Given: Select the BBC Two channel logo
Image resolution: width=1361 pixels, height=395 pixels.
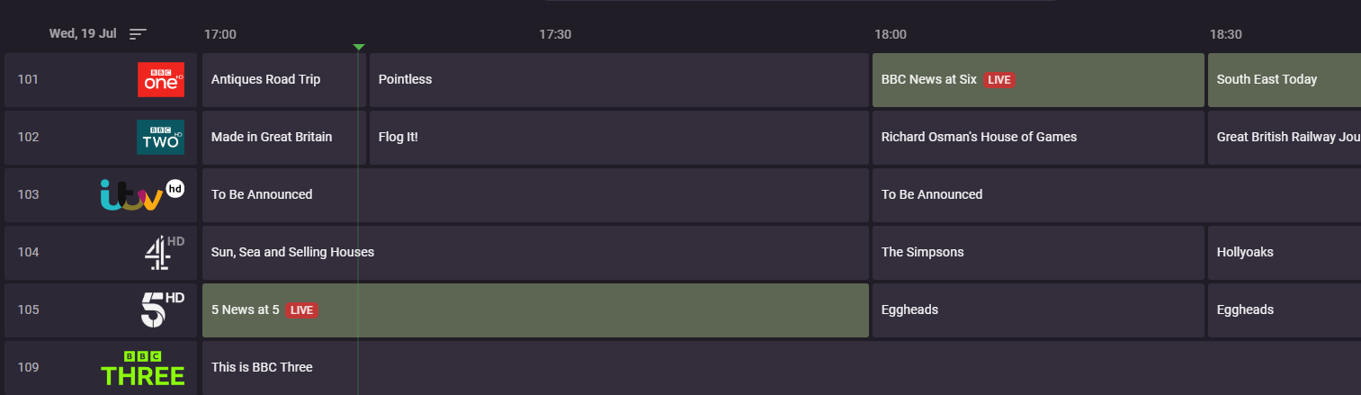Looking at the screenshot, I should [x=160, y=137].
